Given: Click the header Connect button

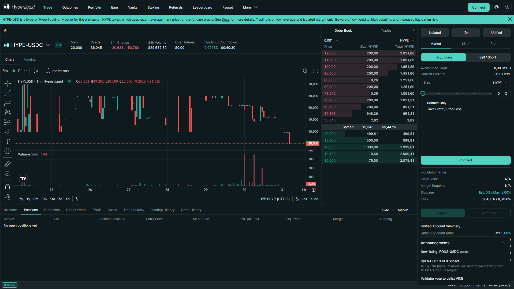Looking at the screenshot, I should tap(478, 8).
